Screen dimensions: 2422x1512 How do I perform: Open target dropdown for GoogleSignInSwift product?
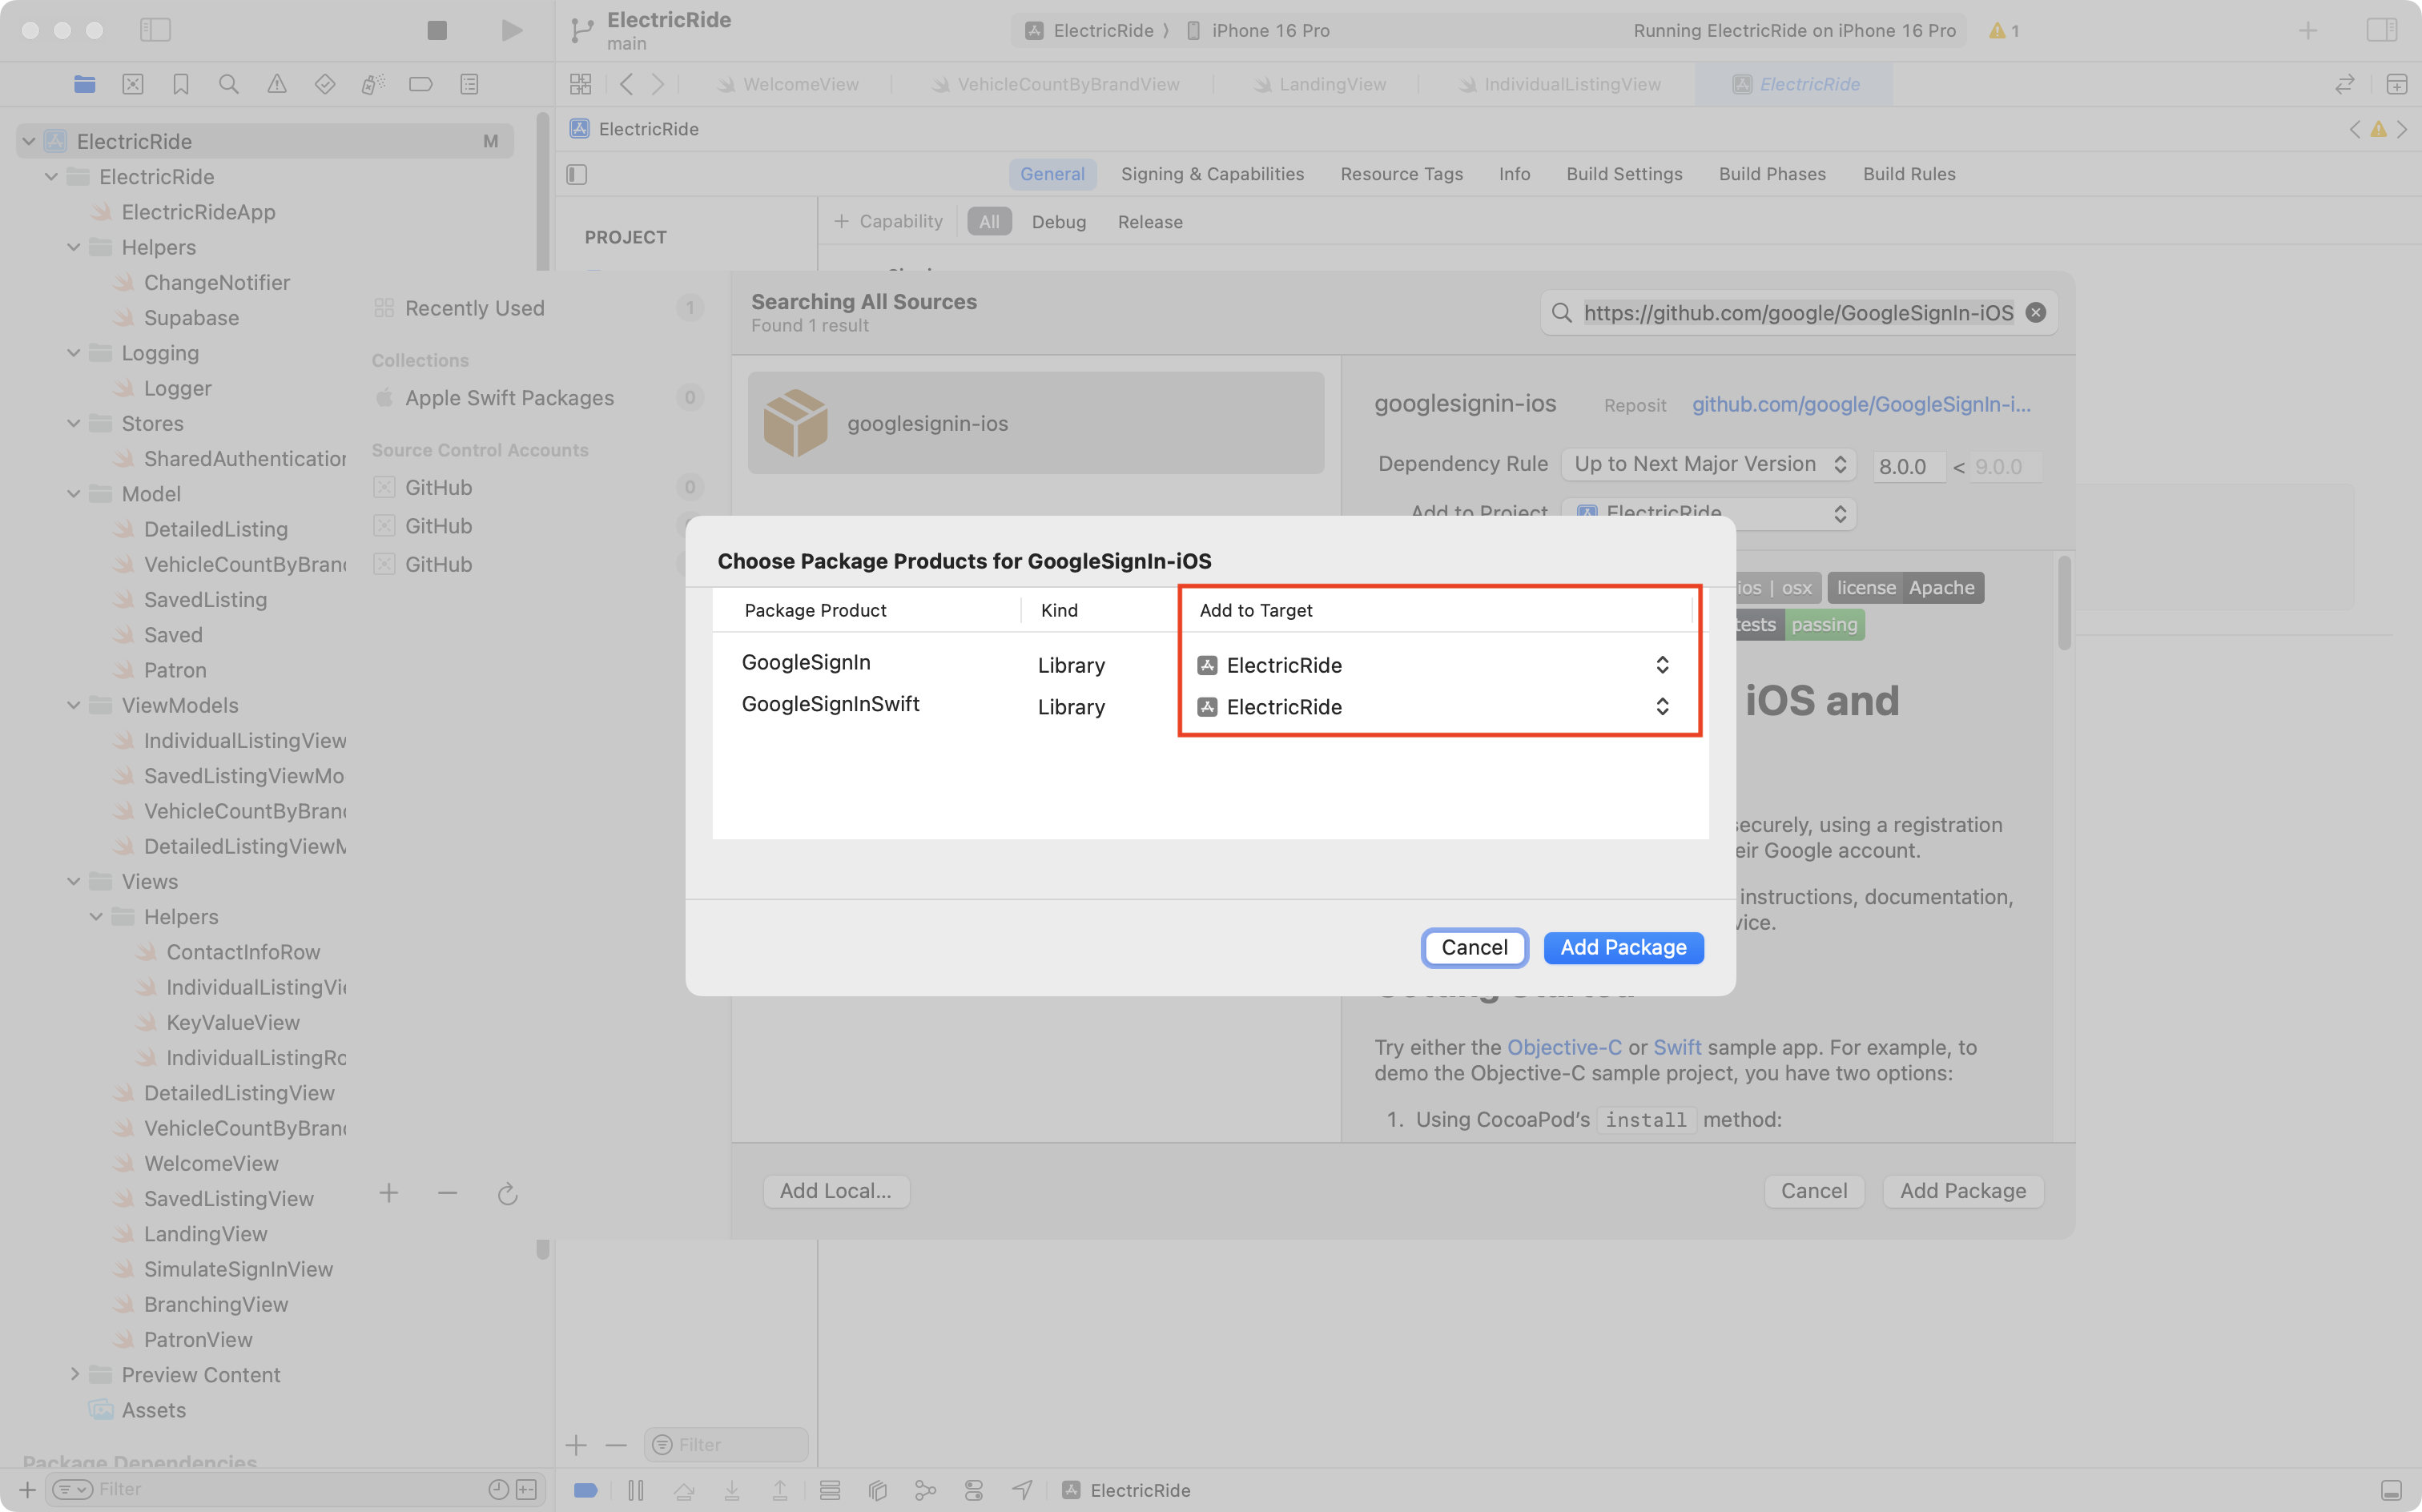click(1661, 707)
